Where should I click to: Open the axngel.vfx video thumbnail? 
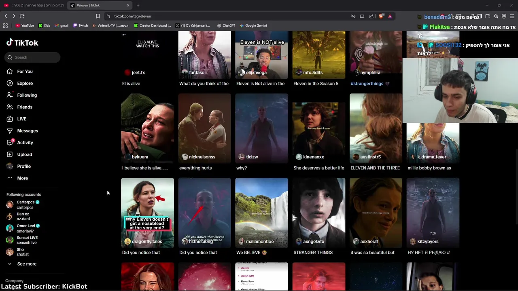[x=319, y=213]
